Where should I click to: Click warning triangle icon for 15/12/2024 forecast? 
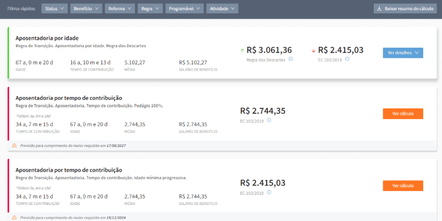[x=15, y=217]
